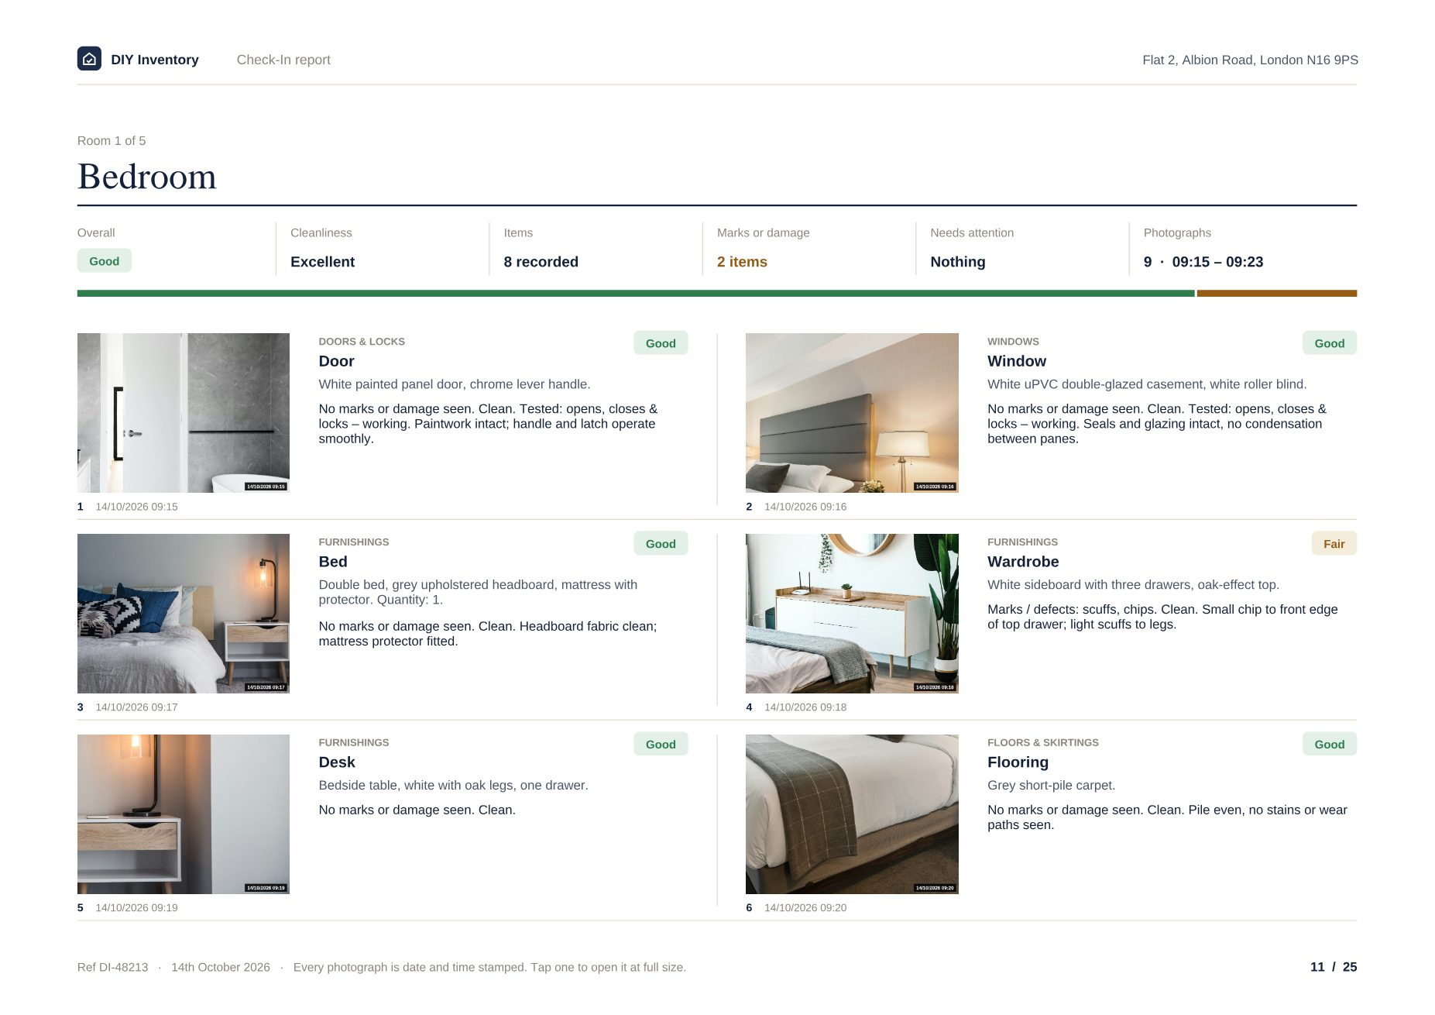The width and height of the screenshot is (1435, 1015).
Task: Click the Flooring item title
Action: [1018, 762]
